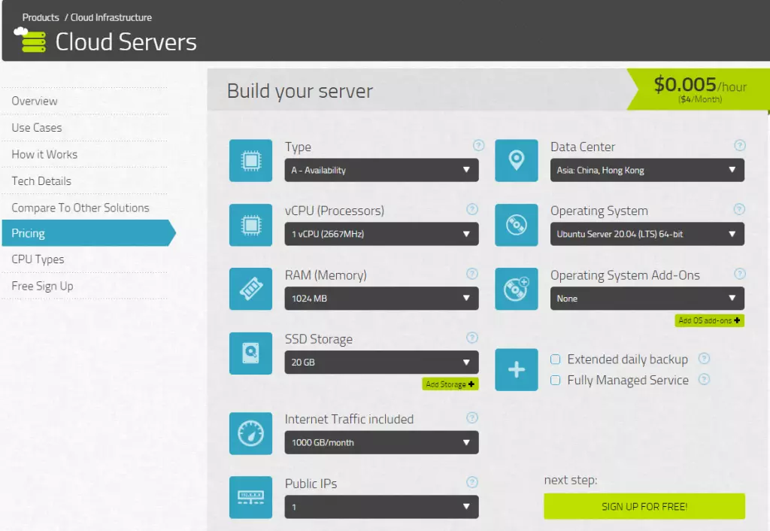Go to Overview in sidebar
This screenshot has height=531, width=770.
tap(35, 102)
